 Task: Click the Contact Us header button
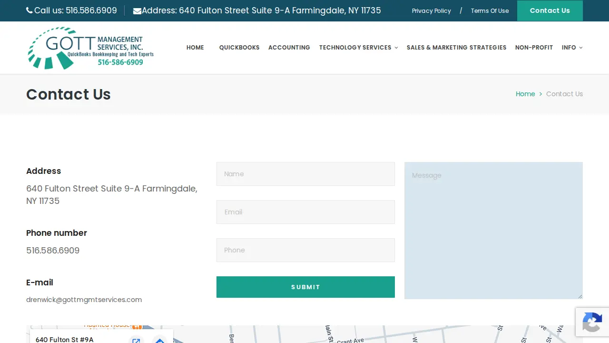[x=550, y=10]
